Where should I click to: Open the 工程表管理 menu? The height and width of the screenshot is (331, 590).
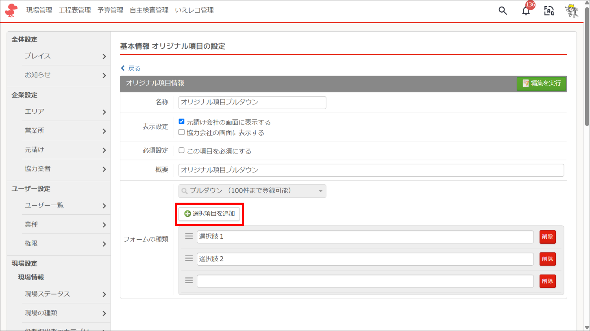click(75, 11)
